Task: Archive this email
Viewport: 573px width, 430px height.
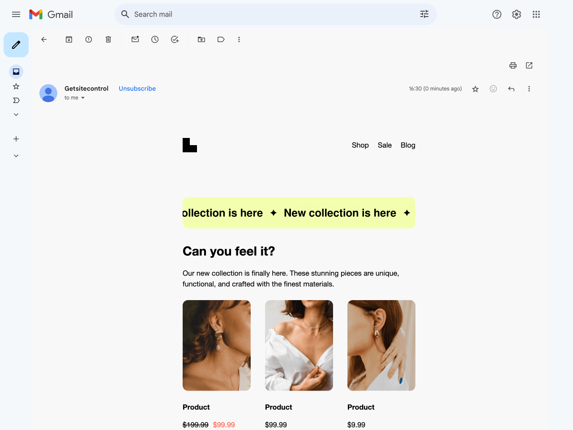Action: 69,39
